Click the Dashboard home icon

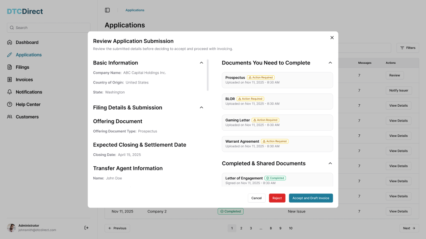tap(10, 42)
